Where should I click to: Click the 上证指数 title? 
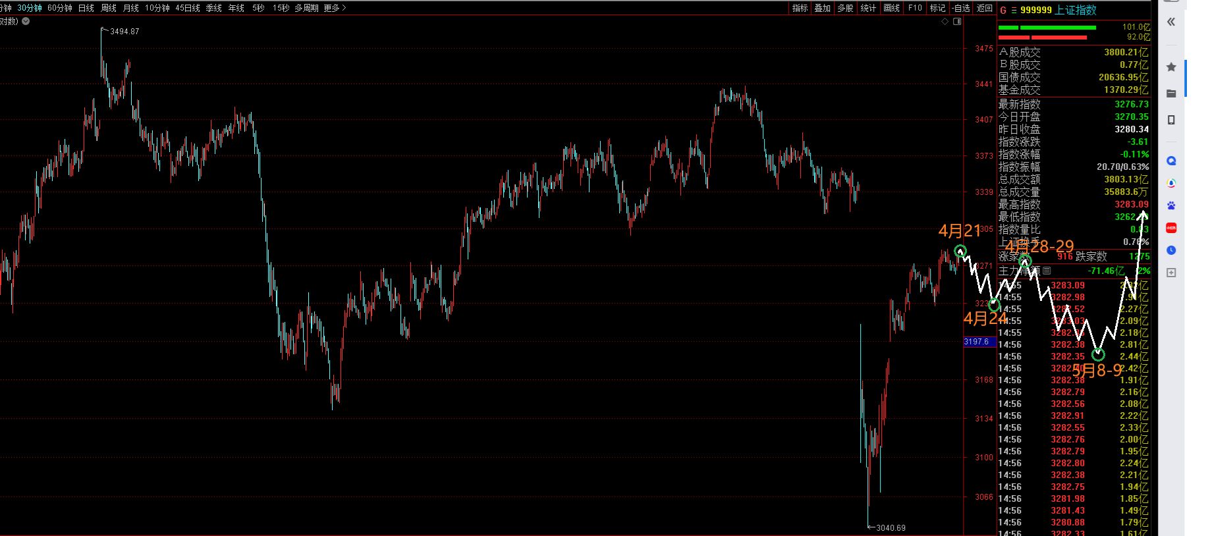[x=1076, y=11]
